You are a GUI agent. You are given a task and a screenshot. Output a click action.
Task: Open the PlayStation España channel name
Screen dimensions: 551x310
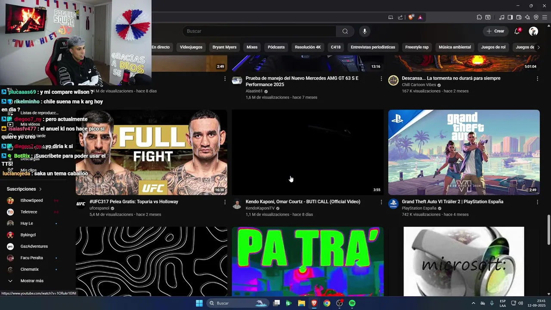419,208
